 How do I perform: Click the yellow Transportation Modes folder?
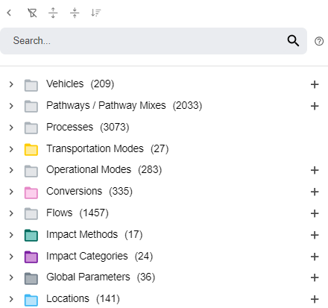click(x=31, y=150)
